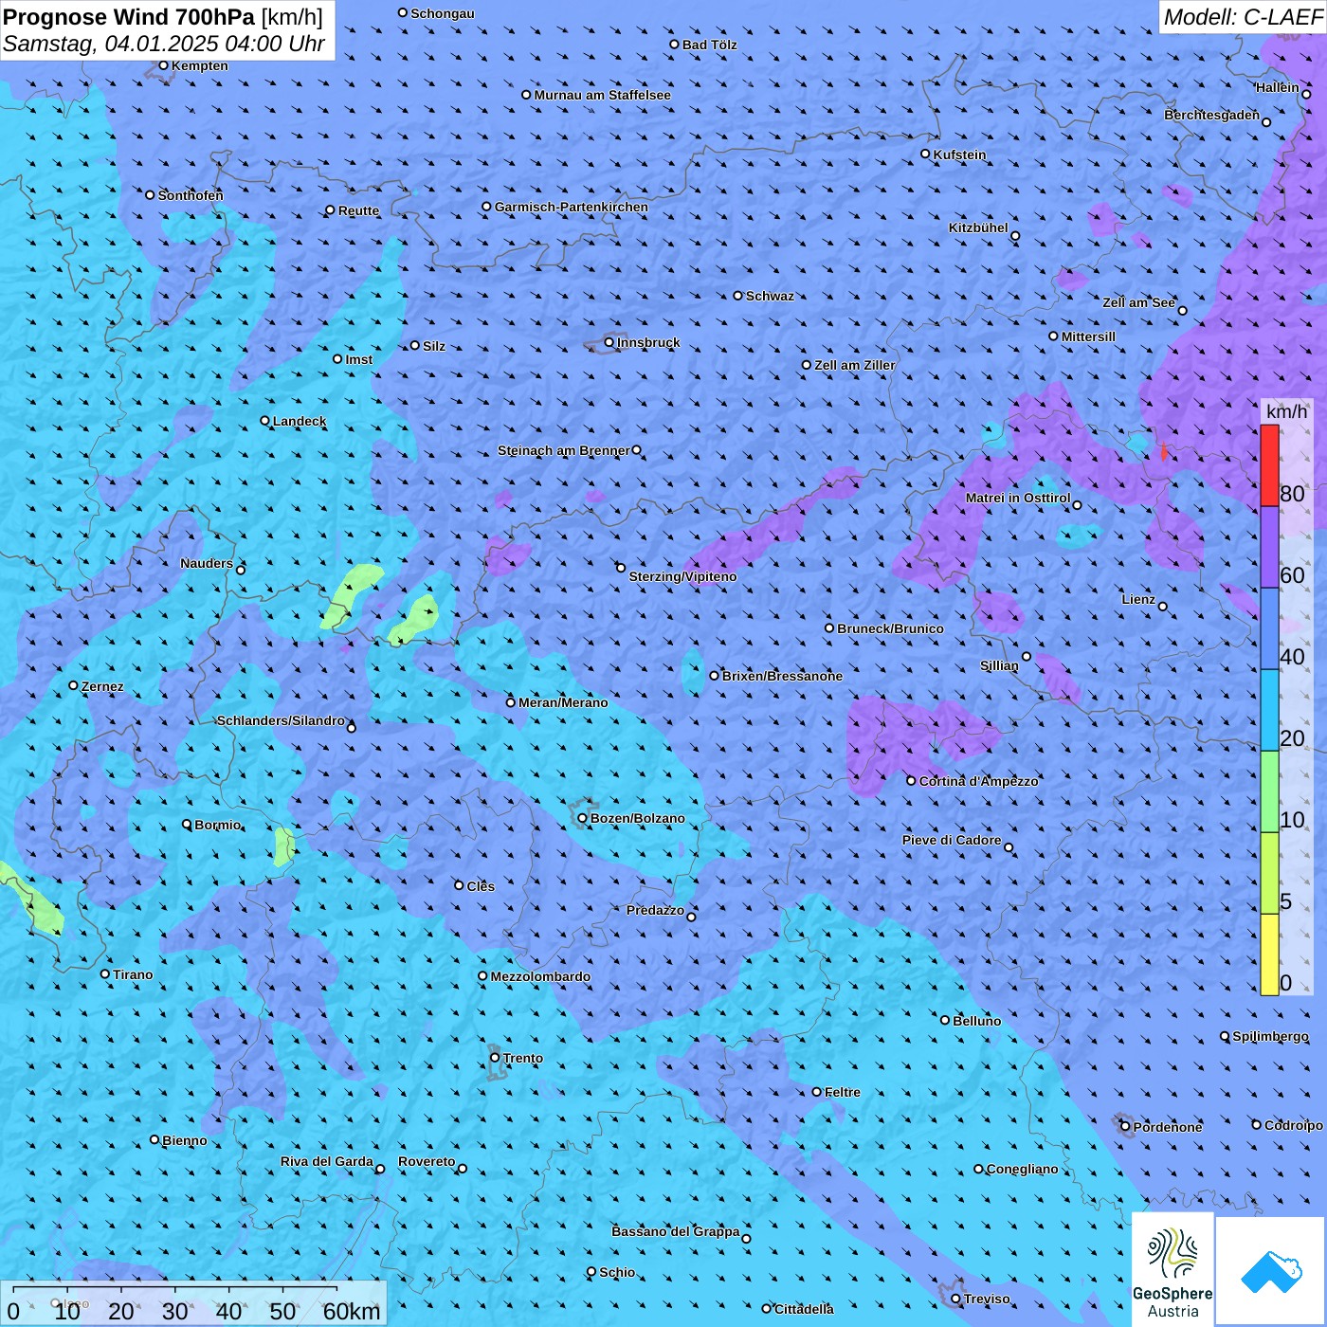Viewport: 1327px width, 1327px height.
Task: Click the 'Spilimbergo' label
Action: (x=1270, y=1036)
